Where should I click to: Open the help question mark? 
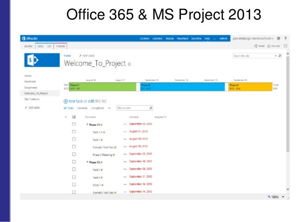click(x=285, y=38)
